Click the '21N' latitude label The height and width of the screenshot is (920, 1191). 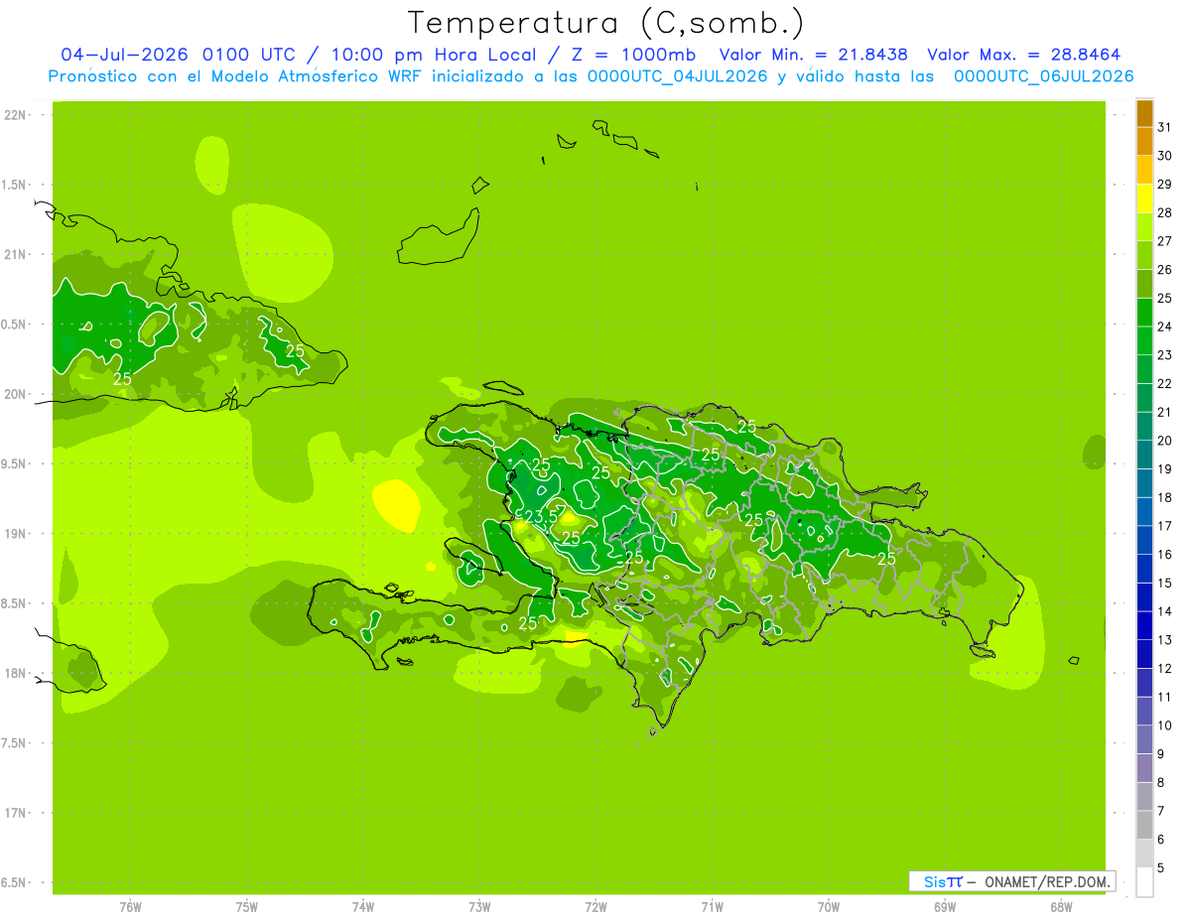click(15, 254)
